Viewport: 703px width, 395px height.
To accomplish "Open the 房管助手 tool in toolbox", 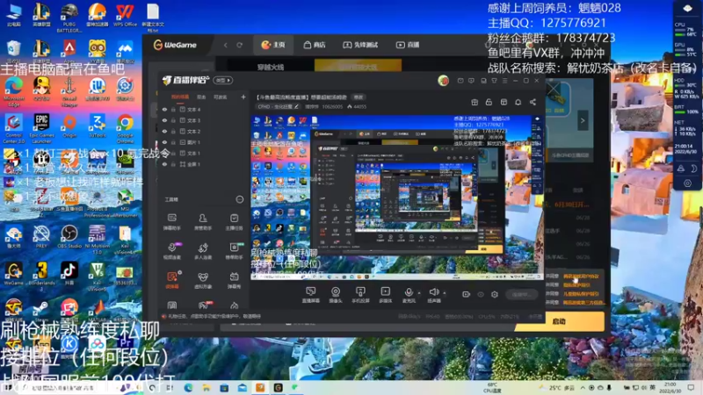I will coord(203,222).
